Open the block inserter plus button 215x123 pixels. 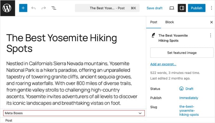[23, 8]
